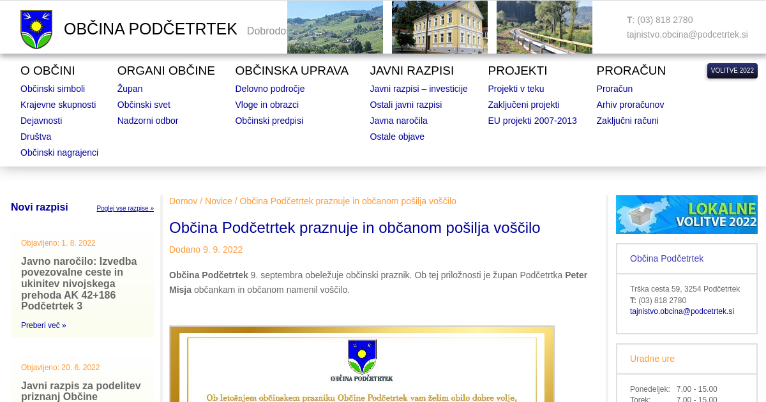Click the Podčetrtek coat of arms logo
The height and width of the screenshot is (402, 766).
point(36,29)
